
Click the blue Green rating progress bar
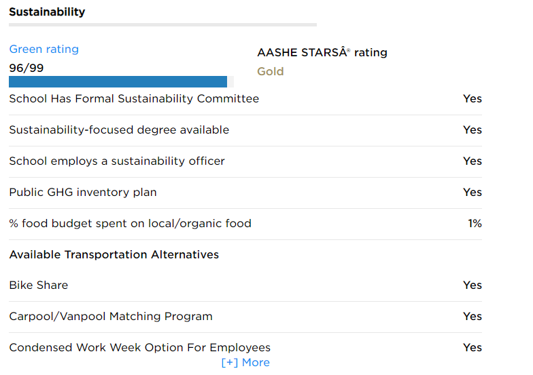point(118,82)
